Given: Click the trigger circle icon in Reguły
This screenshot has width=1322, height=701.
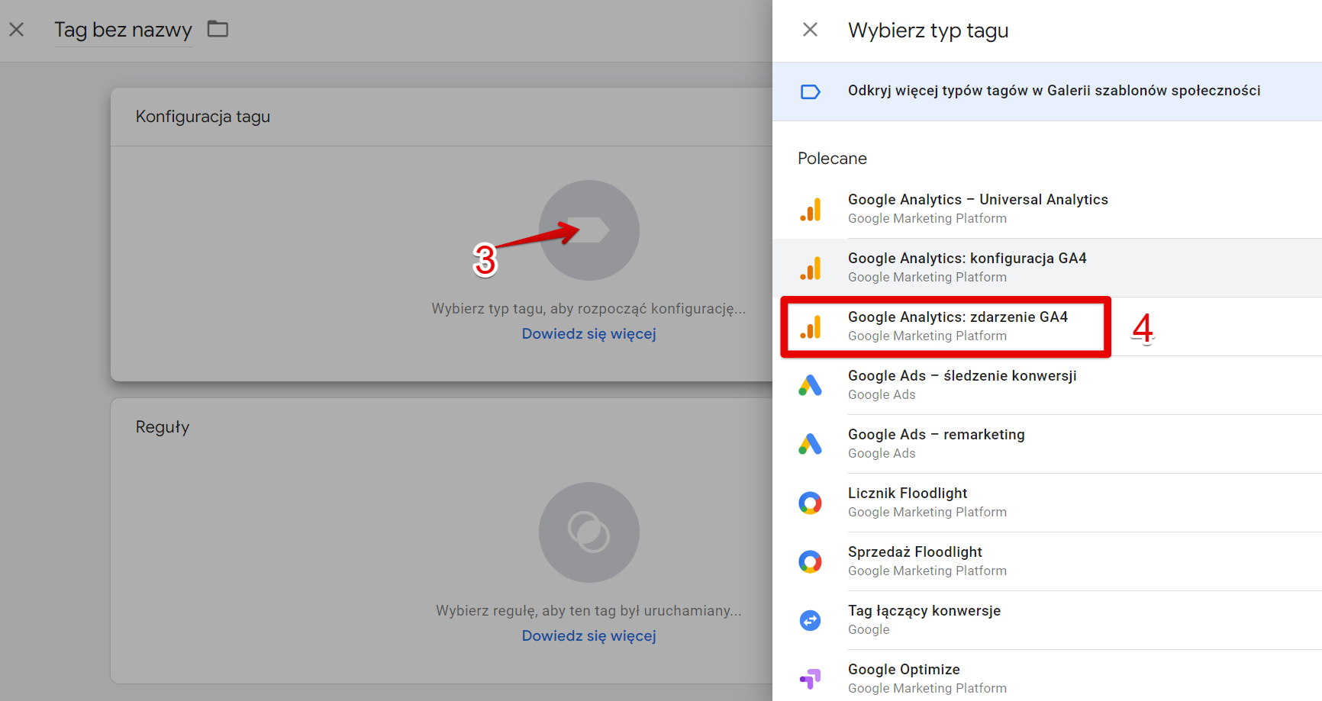Looking at the screenshot, I should (589, 532).
